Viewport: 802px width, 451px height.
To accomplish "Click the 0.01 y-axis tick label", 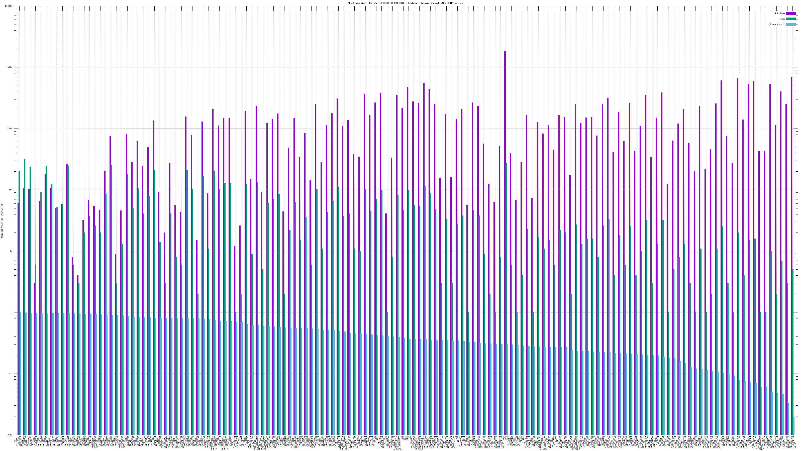I will point(10,435).
